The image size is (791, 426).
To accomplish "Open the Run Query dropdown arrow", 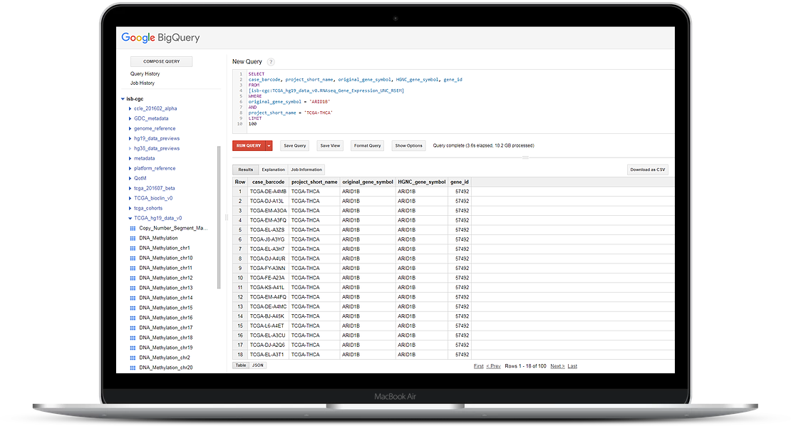I will [269, 146].
